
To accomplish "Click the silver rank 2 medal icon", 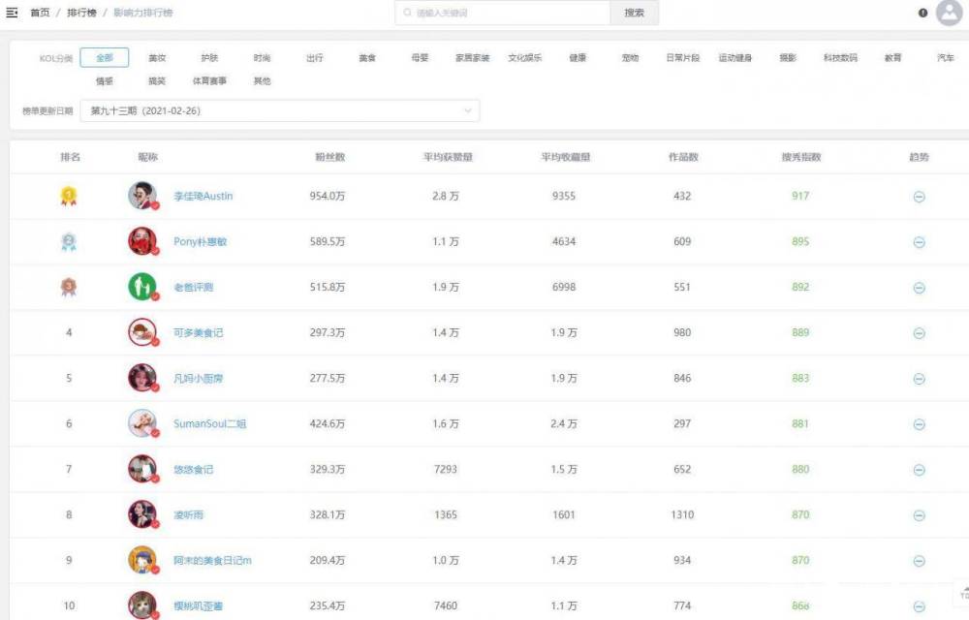I will (x=69, y=242).
